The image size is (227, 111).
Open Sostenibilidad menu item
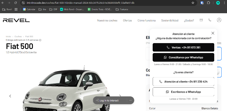(x=170, y=20)
